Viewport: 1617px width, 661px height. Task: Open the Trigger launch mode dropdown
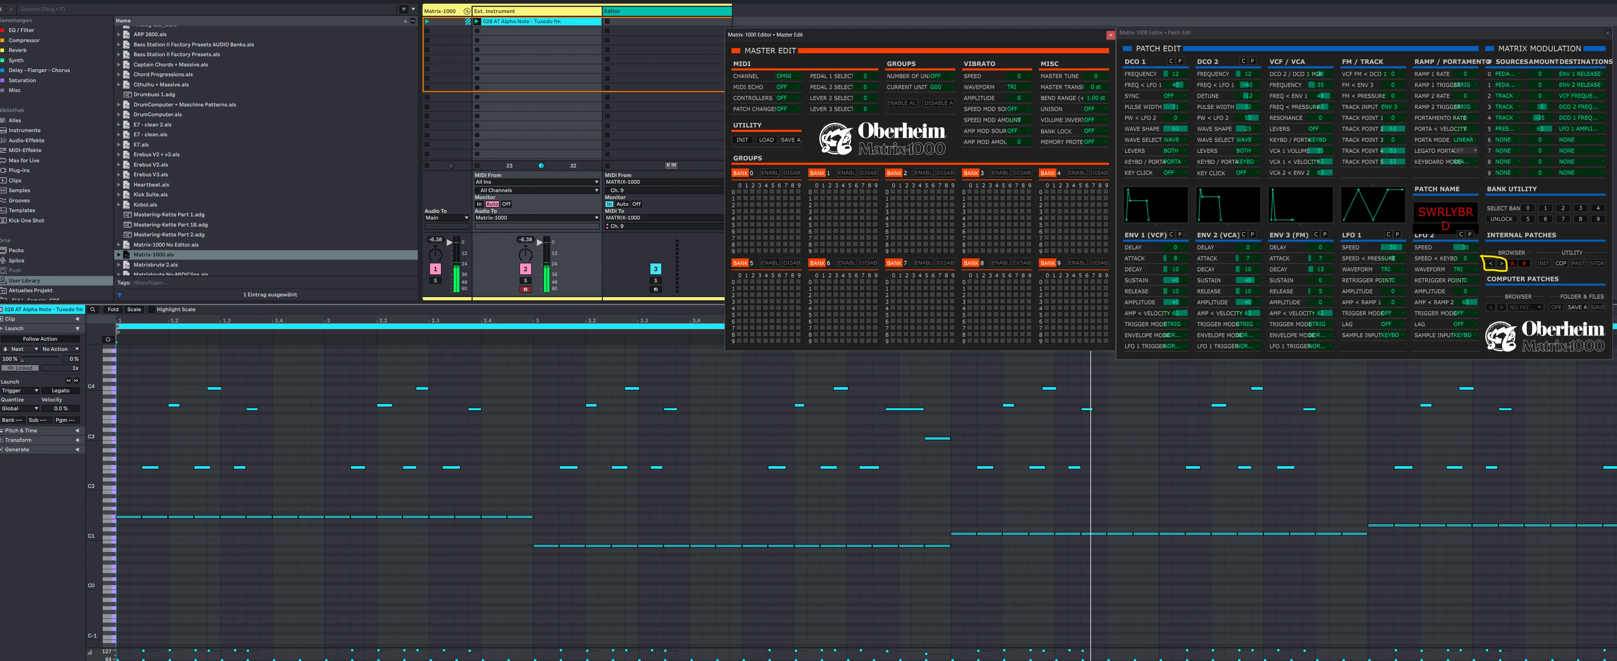(20, 391)
